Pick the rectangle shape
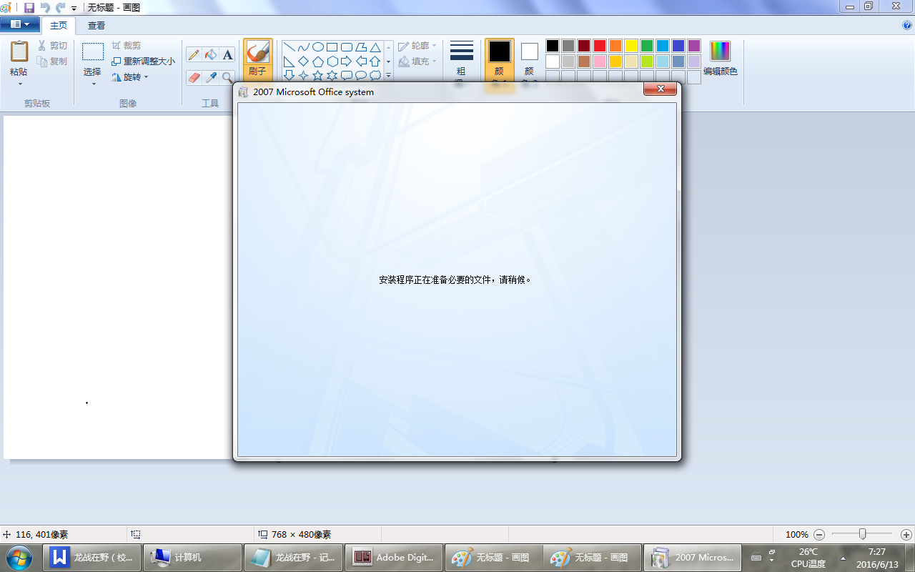 click(x=332, y=47)
